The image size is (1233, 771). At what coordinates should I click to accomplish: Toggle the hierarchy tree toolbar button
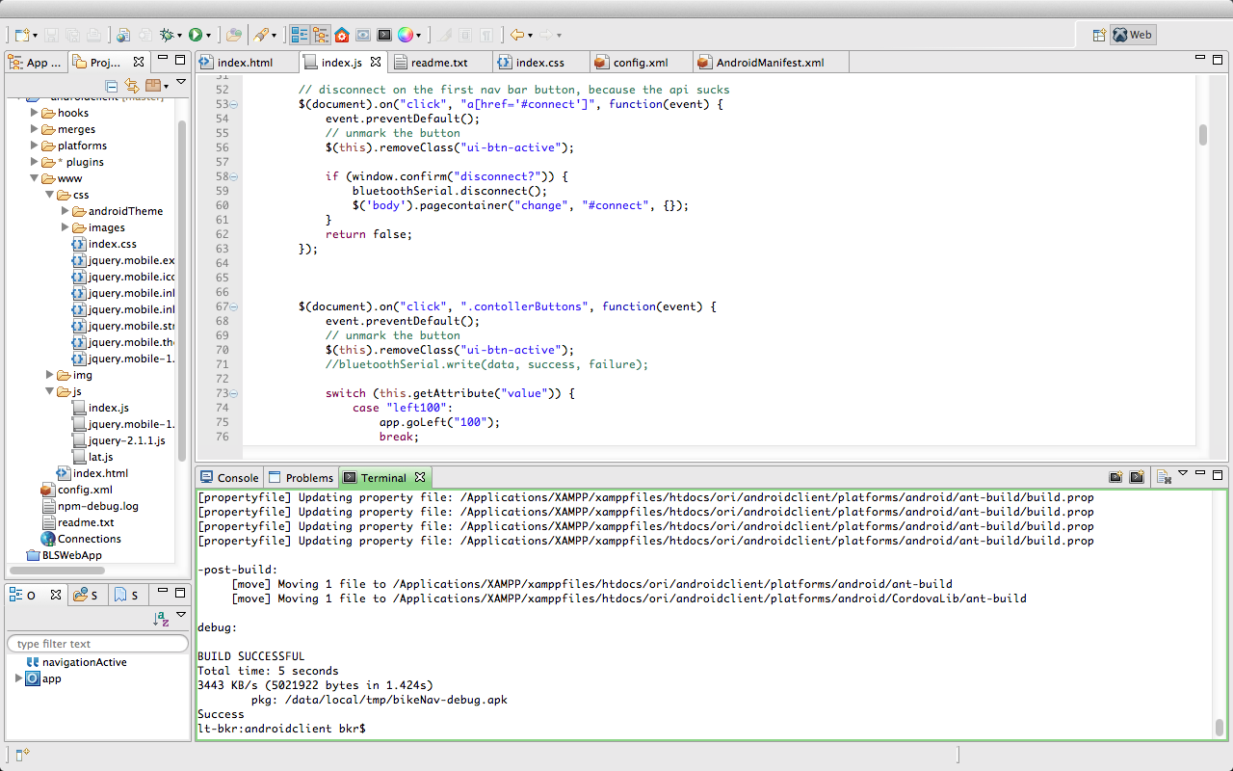click(x=321, y=35)
